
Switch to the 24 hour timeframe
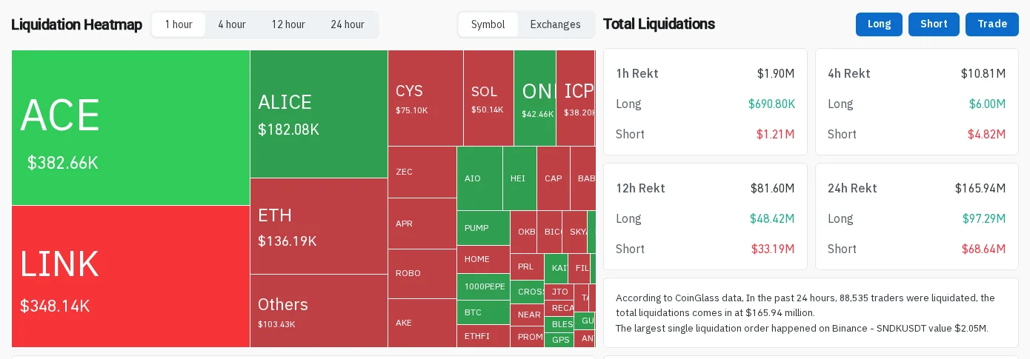(348, 24)
